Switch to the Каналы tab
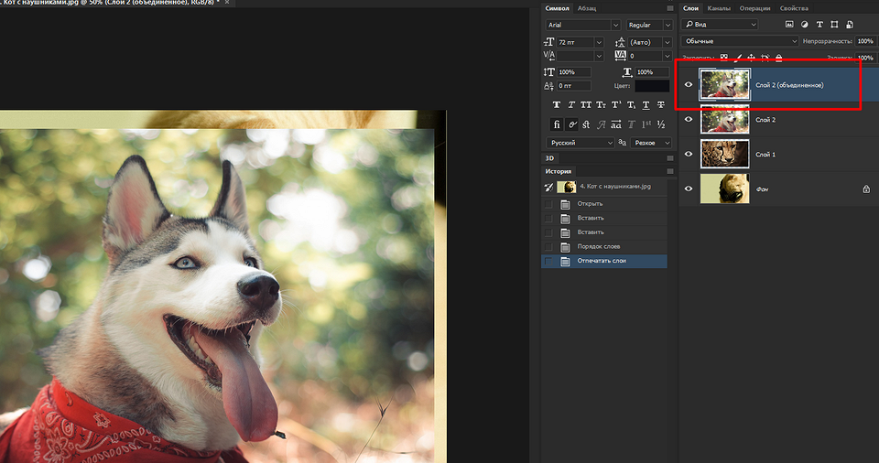Image resolution: width=879 pixels, height=463 pixels. (720, 8)
